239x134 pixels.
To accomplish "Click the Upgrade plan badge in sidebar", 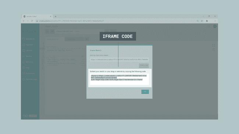I will pos(33,116).
